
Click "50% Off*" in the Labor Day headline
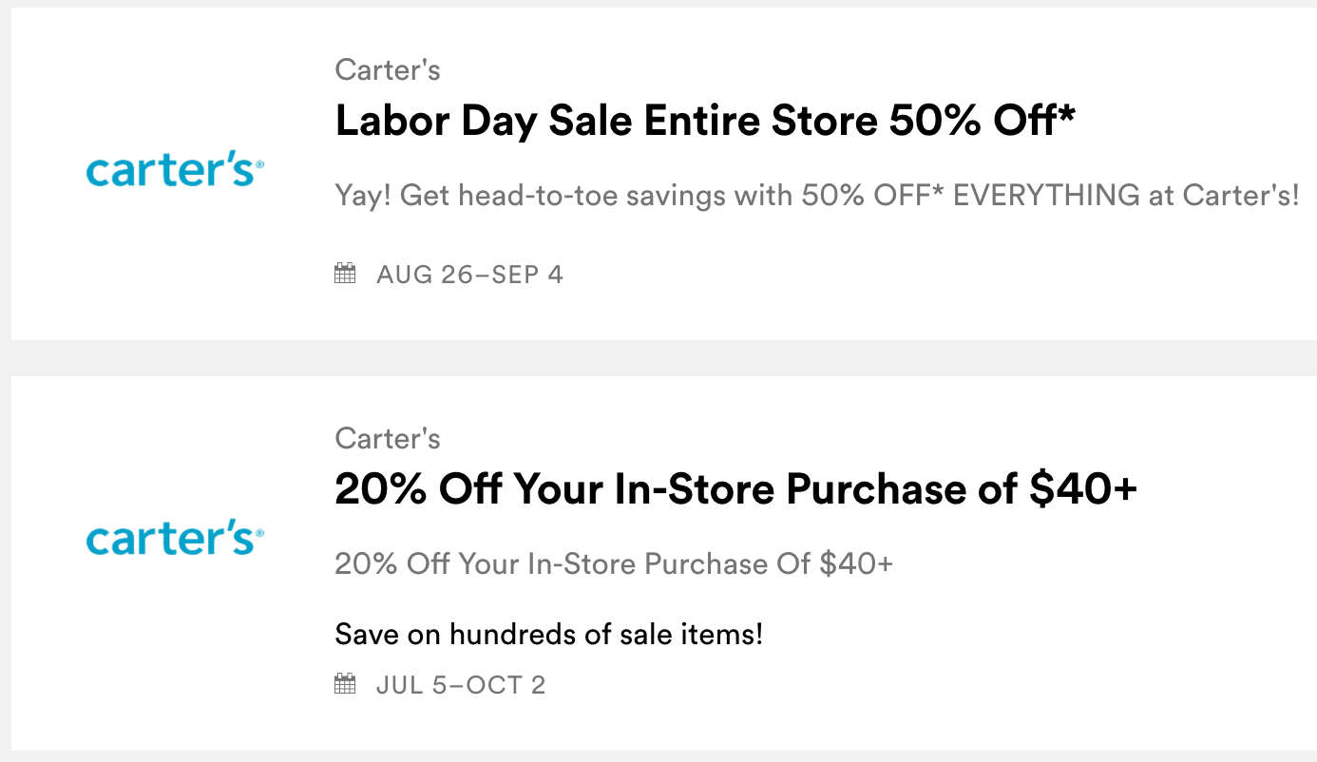tap(983, 121)
